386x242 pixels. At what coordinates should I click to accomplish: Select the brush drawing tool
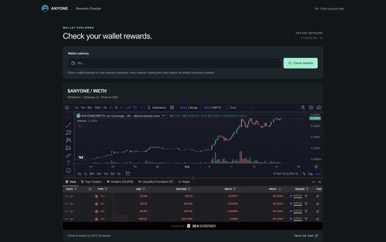pyautogui.click(x=69, y=155)
